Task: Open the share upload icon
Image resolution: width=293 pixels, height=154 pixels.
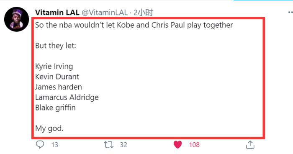Action: (250, 144)
